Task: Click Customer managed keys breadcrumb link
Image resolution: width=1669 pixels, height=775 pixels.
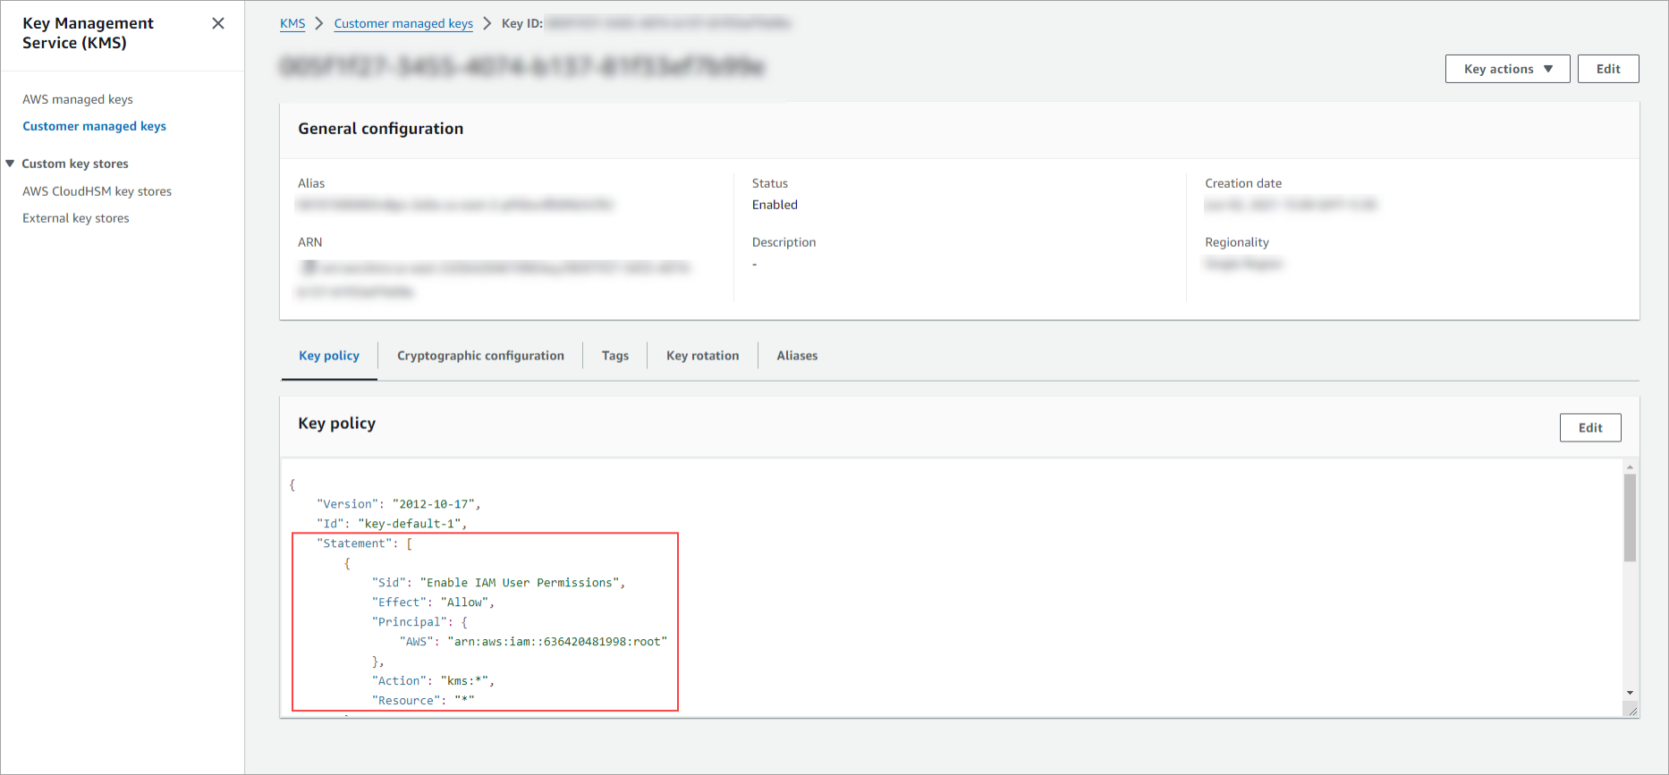Action: (403, 23)
